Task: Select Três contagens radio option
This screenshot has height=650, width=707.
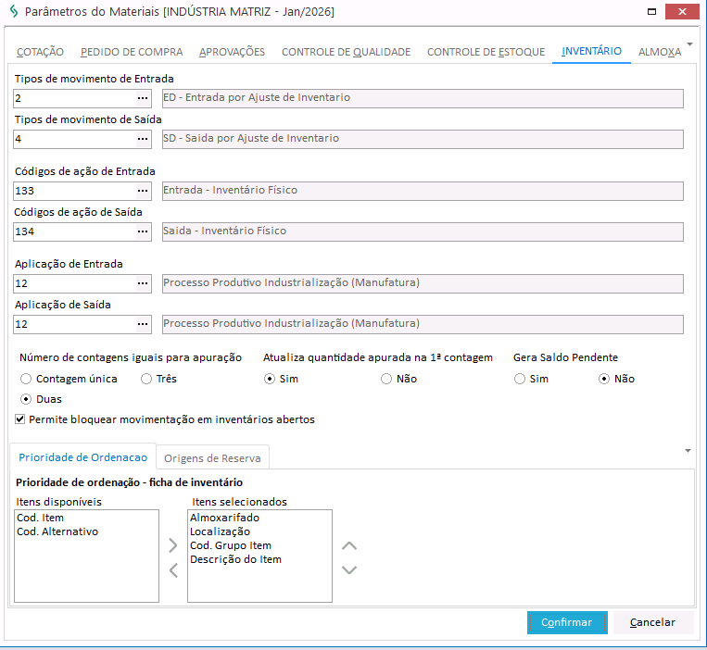Action: [158, 379]
